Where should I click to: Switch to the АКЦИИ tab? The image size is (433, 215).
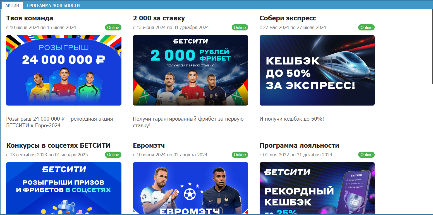(12, 5)
